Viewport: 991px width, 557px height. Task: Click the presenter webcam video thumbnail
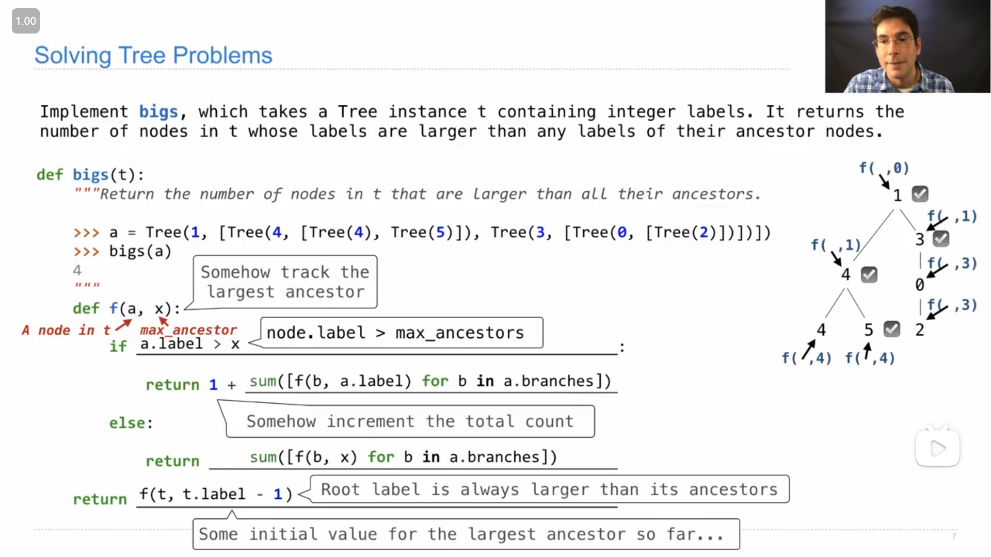click(x=907, y=46)
